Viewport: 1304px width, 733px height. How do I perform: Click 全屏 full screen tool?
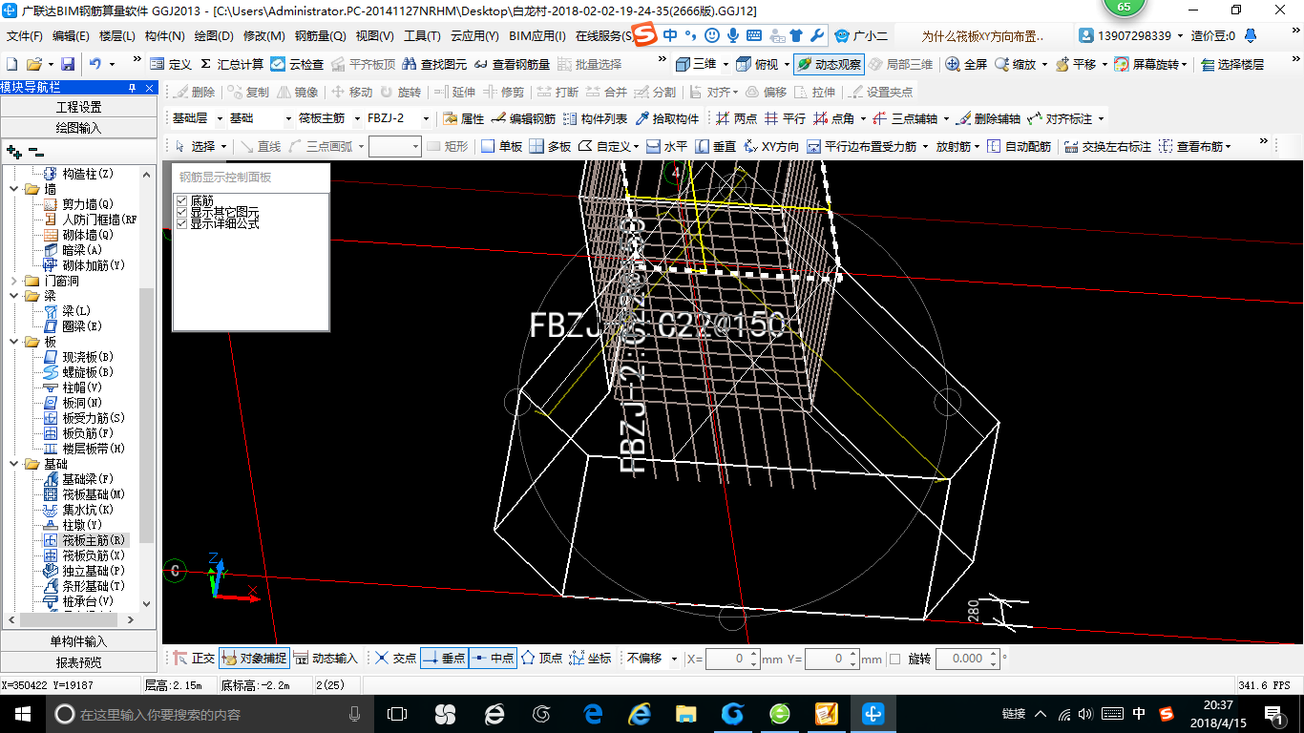click(966, 64)
